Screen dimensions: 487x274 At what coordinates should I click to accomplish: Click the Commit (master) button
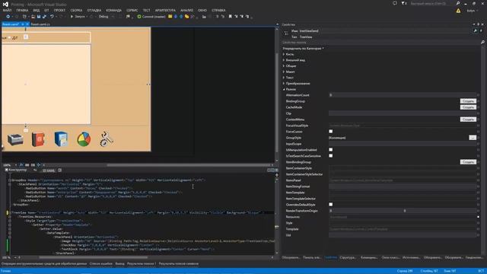(151, 17)
